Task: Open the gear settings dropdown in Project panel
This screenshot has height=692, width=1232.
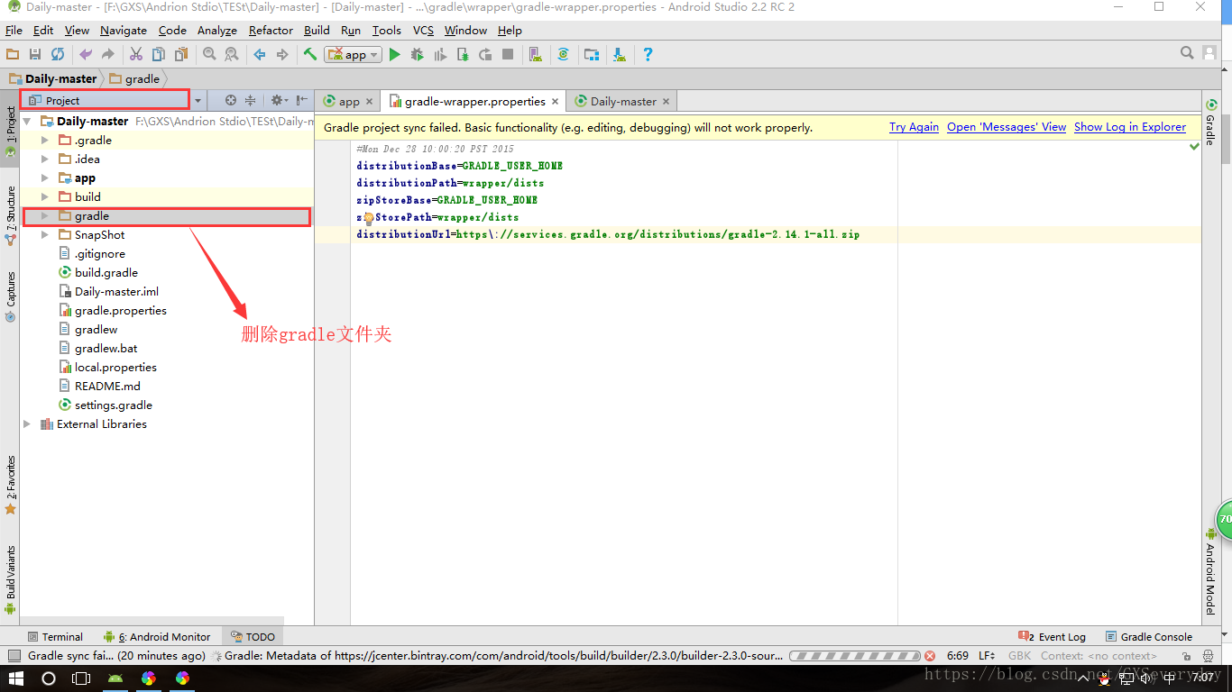Action: tap(279, 101)
